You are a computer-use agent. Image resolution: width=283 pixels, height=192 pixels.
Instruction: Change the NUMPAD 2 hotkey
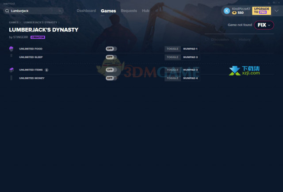(x=190, y=57)
